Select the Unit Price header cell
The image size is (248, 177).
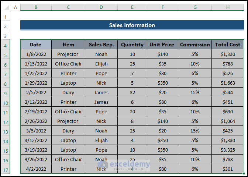[162, 45]
